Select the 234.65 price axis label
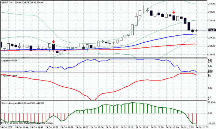Viewport: 216px width, 129px height. (x=212, y=21)
